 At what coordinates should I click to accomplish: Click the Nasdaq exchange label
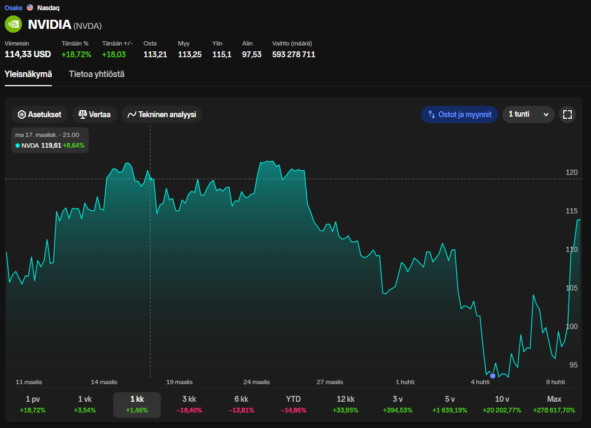pos(48,7)
